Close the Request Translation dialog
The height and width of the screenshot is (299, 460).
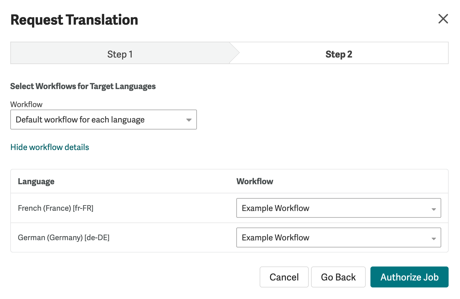click(443, 19)
